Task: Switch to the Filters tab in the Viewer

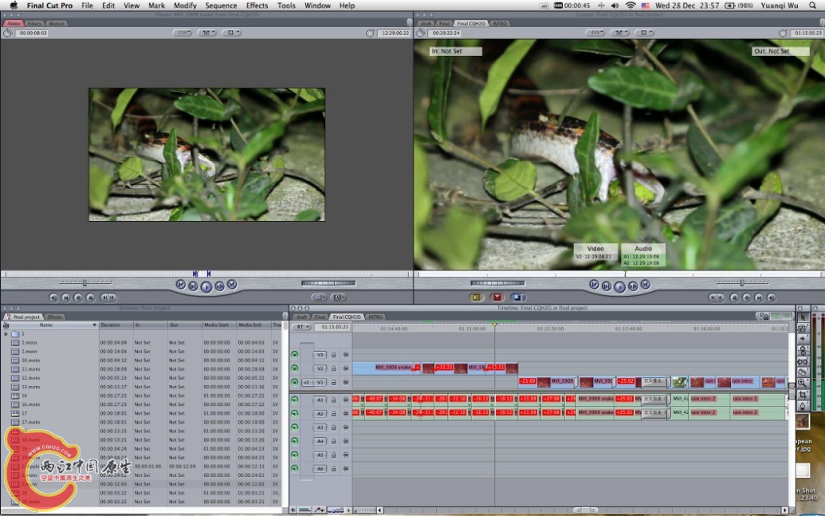Action: tap(34, 23)
